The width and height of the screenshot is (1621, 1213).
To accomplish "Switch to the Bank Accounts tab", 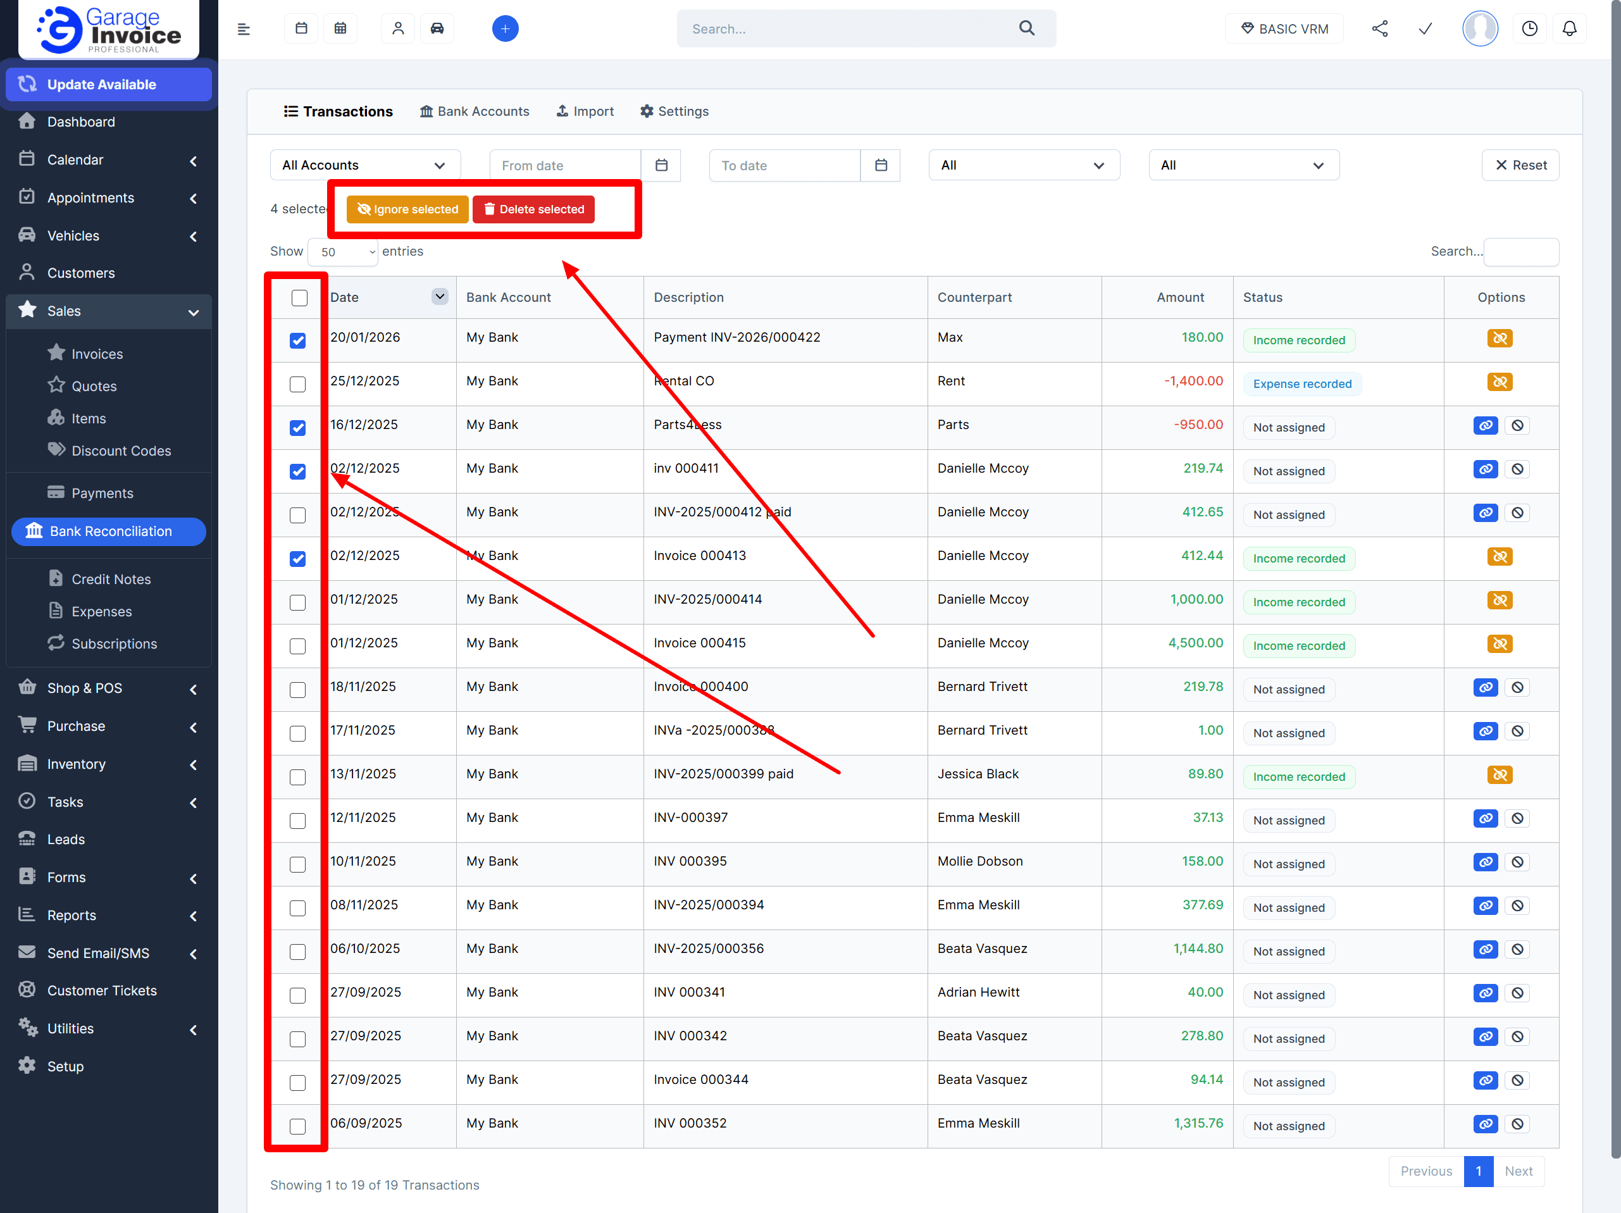I will click(x=474, y=111).
